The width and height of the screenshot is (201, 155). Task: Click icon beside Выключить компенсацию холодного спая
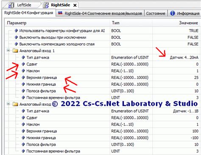pos(16,44)
